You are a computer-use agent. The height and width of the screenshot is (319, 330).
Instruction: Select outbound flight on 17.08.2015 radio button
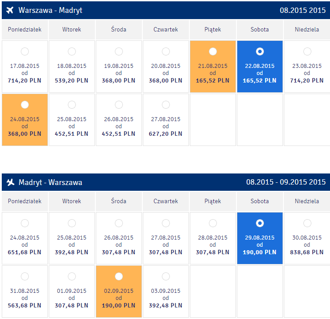[25, 51]
